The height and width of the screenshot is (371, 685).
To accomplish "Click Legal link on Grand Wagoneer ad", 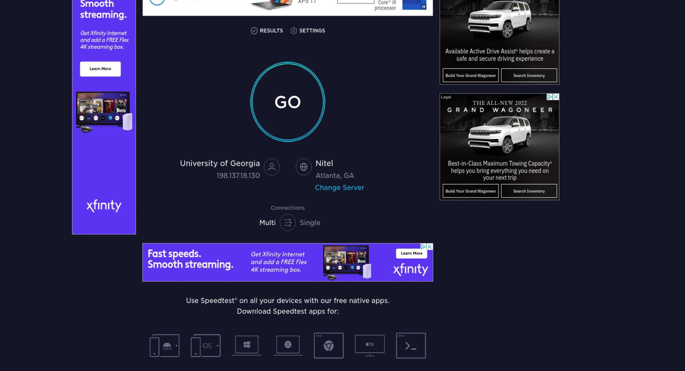I will [446, 97].
